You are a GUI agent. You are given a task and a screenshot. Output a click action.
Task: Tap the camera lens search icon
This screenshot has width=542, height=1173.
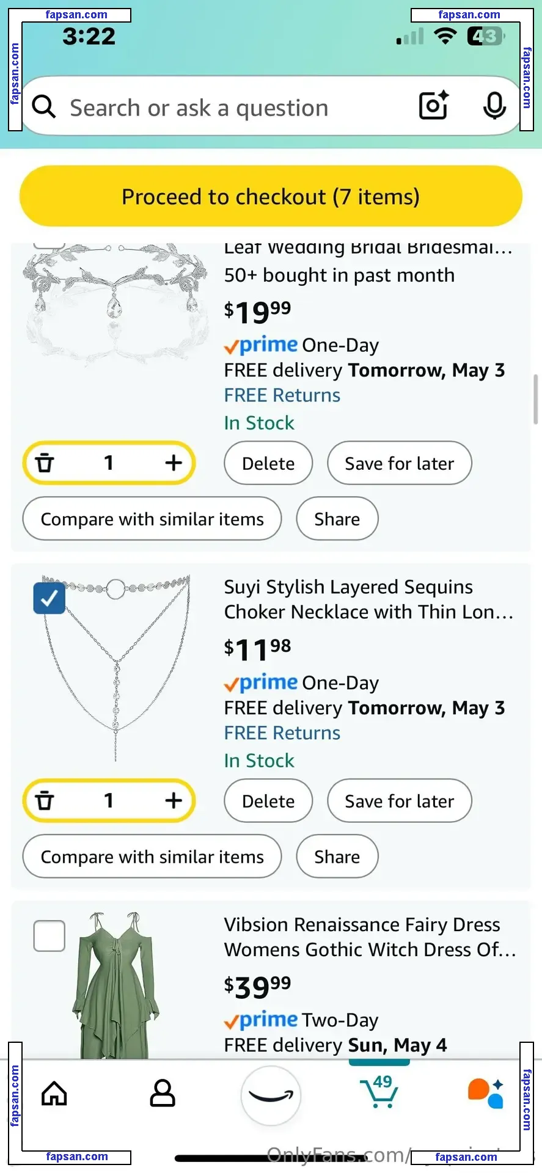pos(433,106)
